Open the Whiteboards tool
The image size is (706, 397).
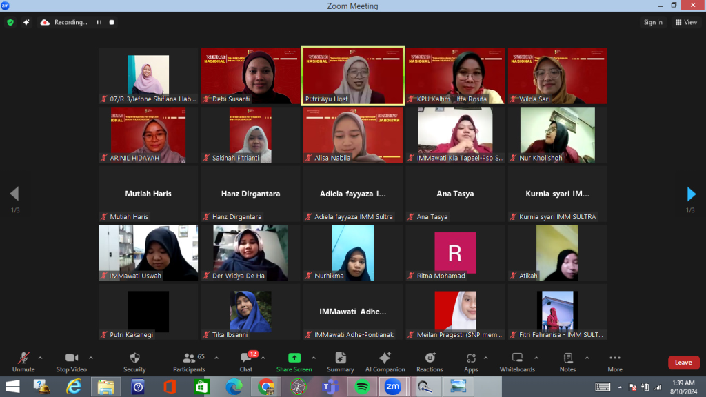point(517,362)
